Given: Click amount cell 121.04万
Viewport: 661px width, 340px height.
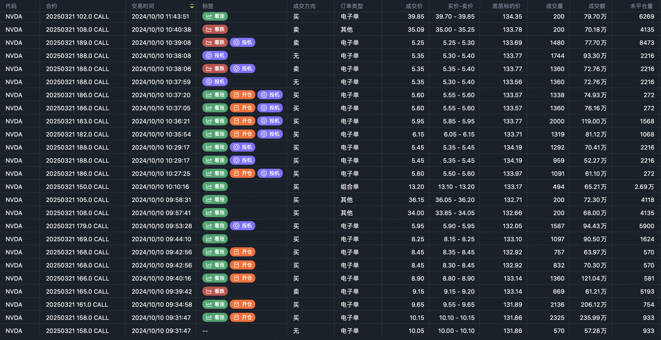Looking at the screenshot, I should tap(594, 278).
